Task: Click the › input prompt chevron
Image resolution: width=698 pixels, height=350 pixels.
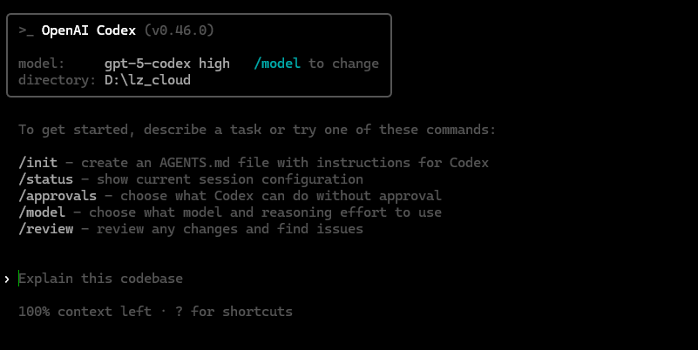Action: point(7,279)
